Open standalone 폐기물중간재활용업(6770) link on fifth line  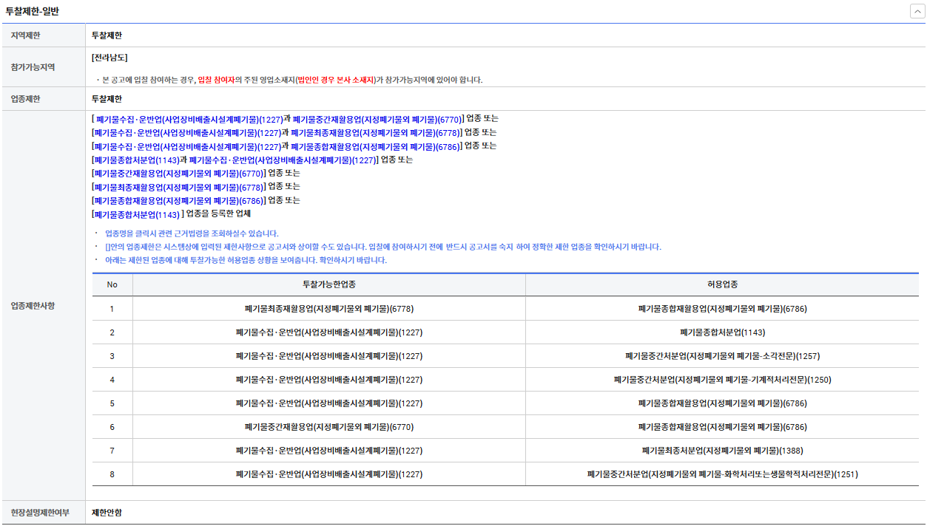point(178,174)
